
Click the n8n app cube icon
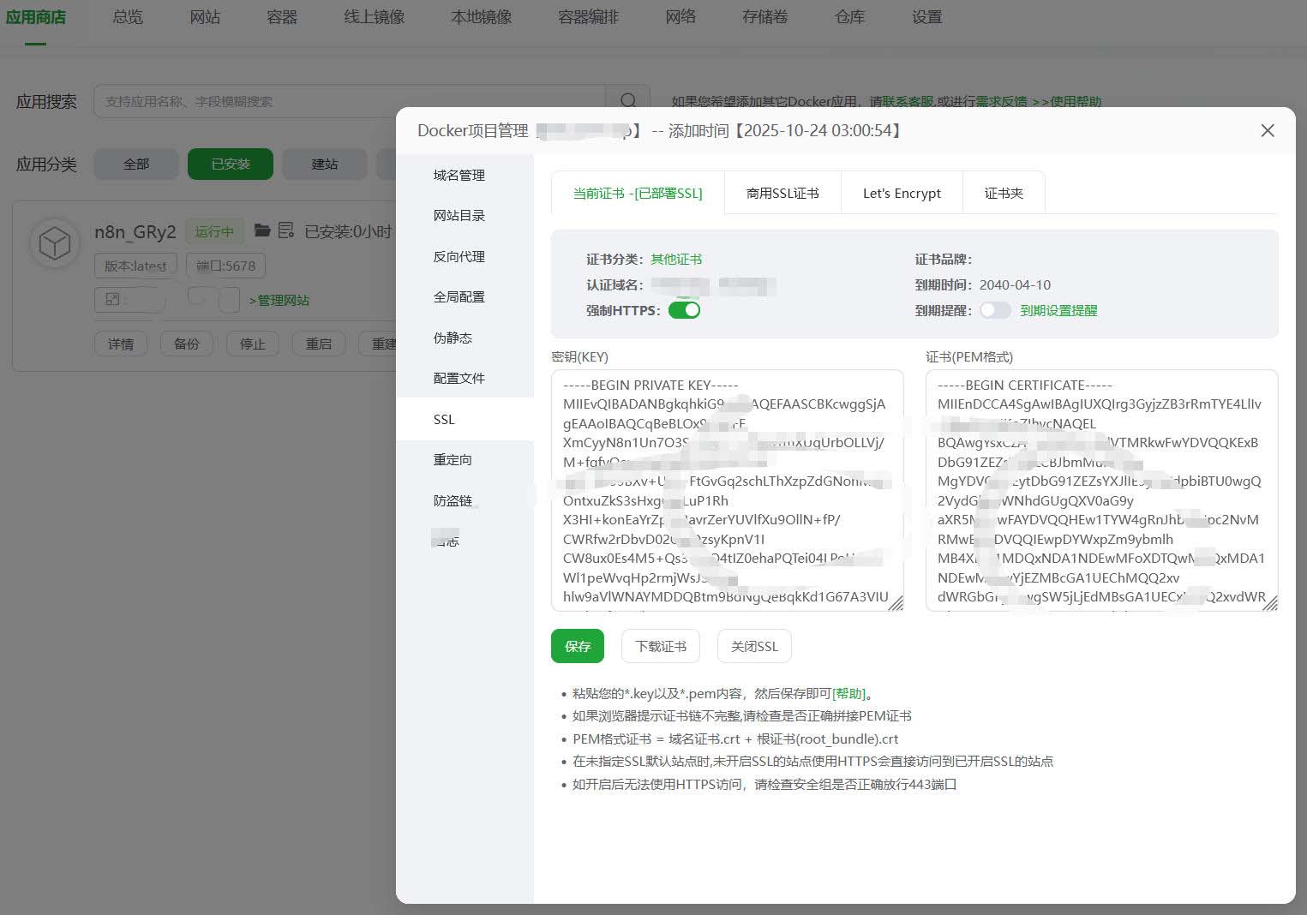click(55, 243)
